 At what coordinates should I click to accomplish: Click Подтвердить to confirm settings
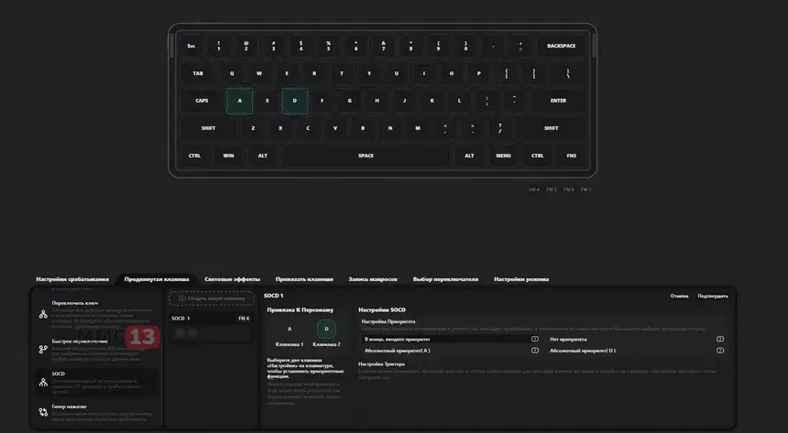(713, 297)
